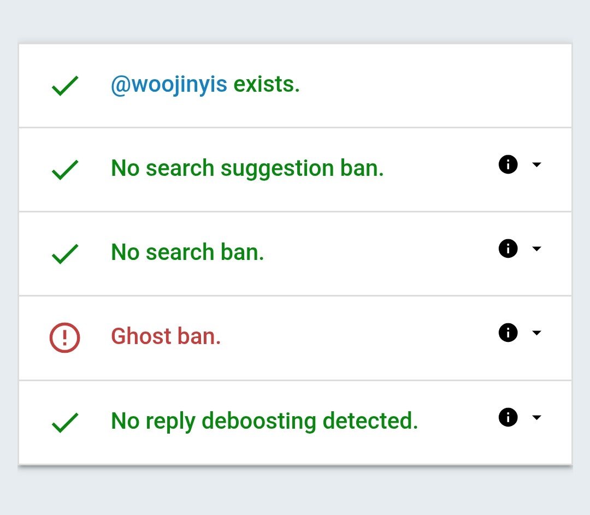Click the info icon for search suggestion ban
The height and width of the screenshot is (515, 590).
point(508,164)
